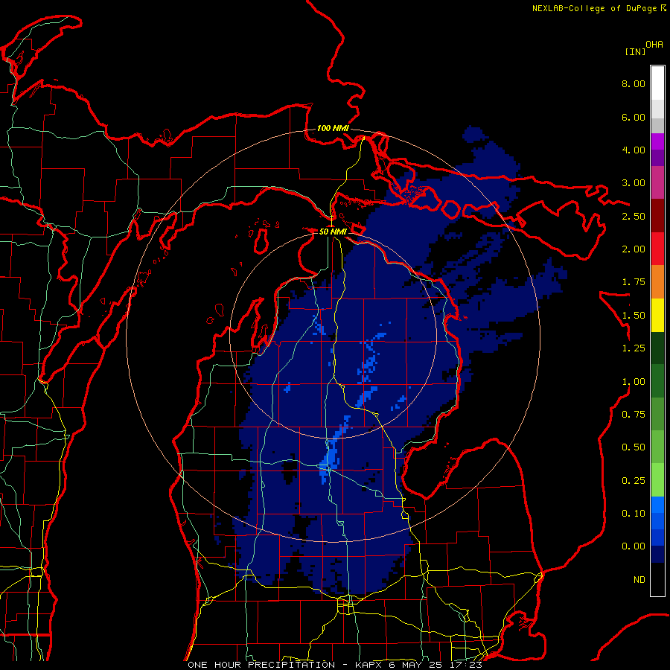Click the 0.00 legend value

[x=634, y=546]
